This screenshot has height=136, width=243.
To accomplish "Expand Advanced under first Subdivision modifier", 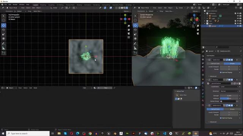I will pyautogui.click(x=213, y=76).
